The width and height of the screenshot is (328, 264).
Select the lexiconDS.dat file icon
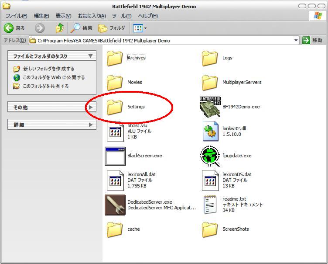click(210, 181)
